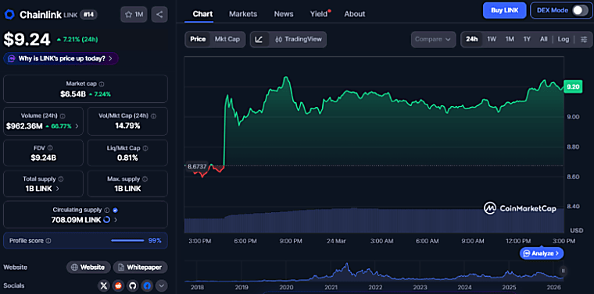Click the 14.79% Vol/Mkt Cap value

[x=127, y=126]
